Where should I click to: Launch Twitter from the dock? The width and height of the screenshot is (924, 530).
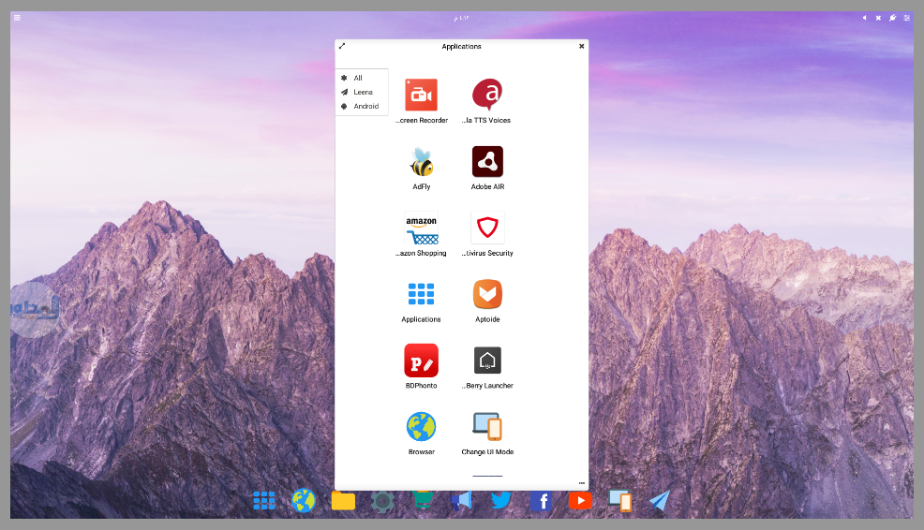(501, 501)
